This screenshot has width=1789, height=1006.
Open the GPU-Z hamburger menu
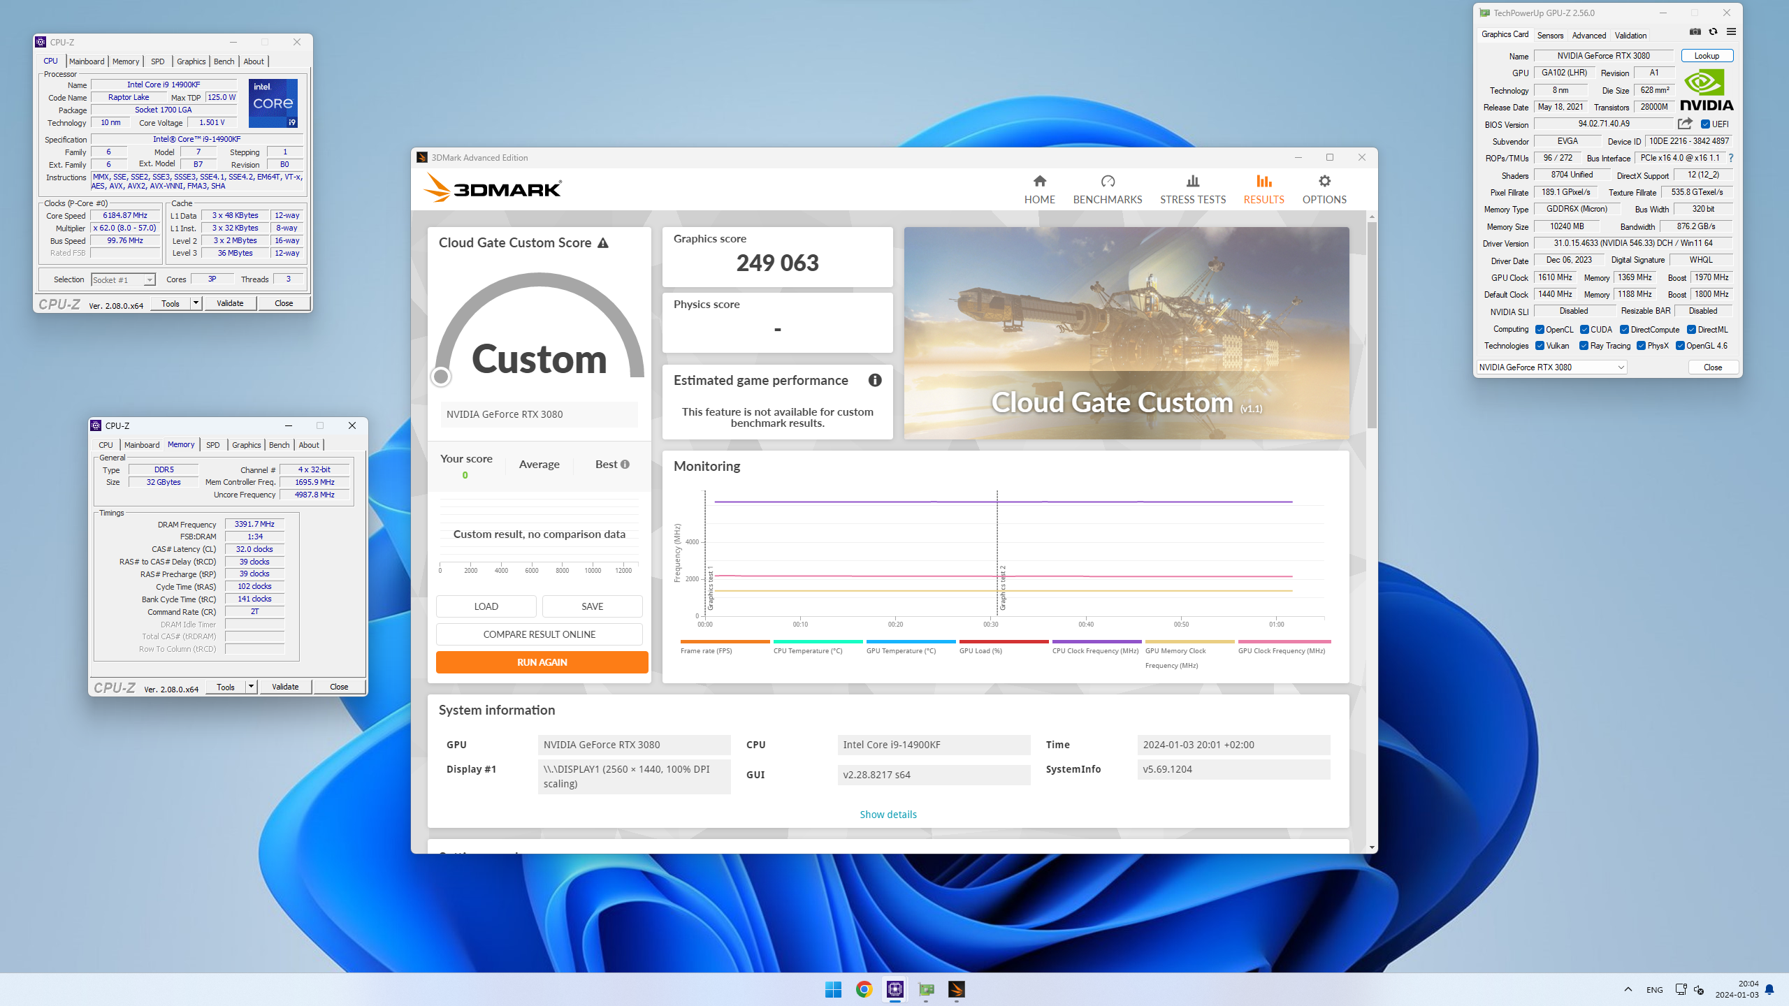pyautogui.click(x=1731, y=32)
